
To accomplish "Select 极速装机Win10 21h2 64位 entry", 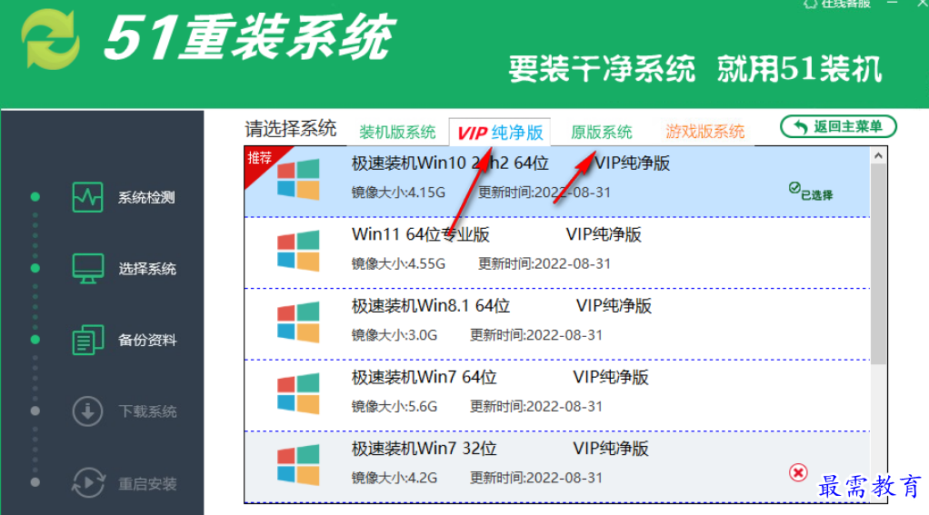I will [557, 181].
